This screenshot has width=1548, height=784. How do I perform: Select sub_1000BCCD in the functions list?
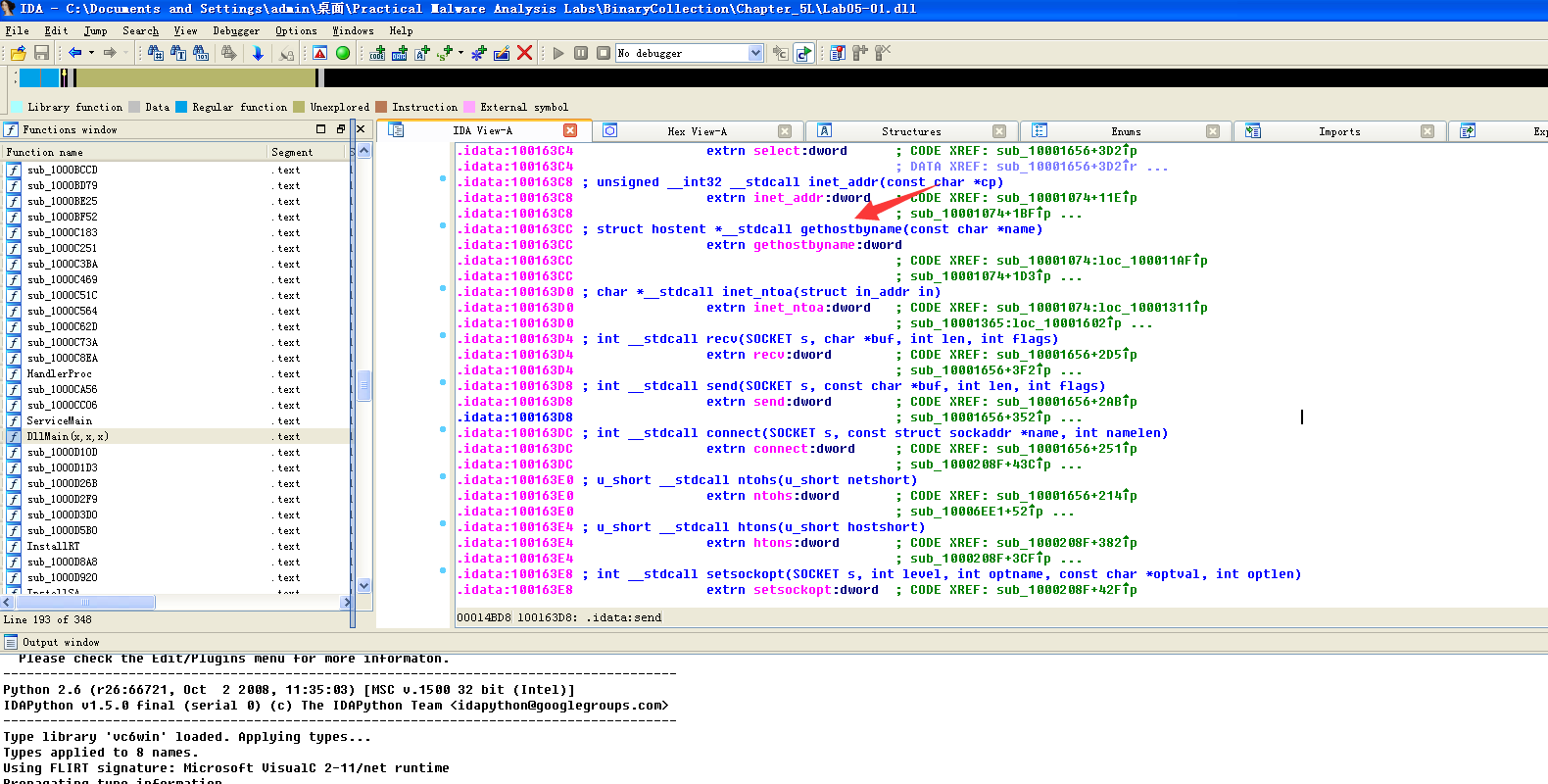tap(176, 170)
